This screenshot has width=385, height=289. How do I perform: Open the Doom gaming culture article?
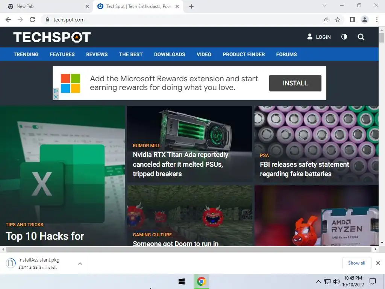(176, 243)
